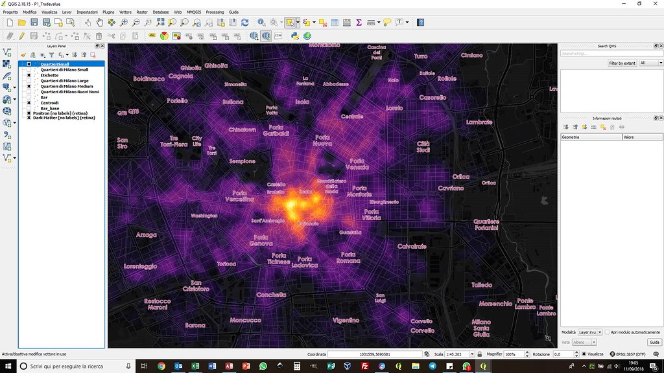Click the Geometria column header
Image resolution: width=664 pixels, height=373 pixels.
(x=591, y=137)
